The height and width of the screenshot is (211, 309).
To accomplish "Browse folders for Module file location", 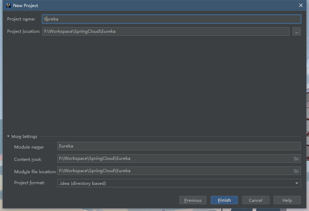I will click(x=296, y=171).
